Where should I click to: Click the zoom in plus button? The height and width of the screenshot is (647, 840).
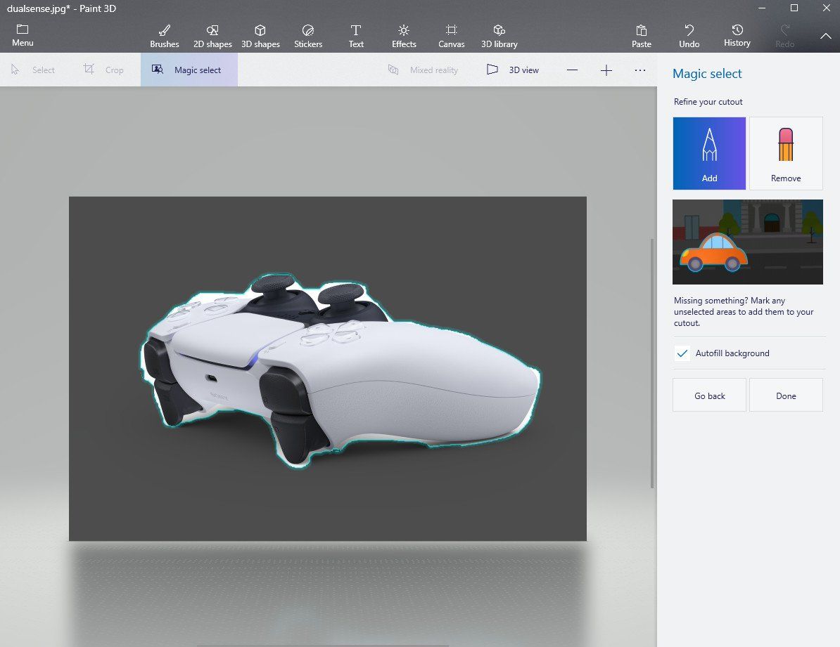606,70
